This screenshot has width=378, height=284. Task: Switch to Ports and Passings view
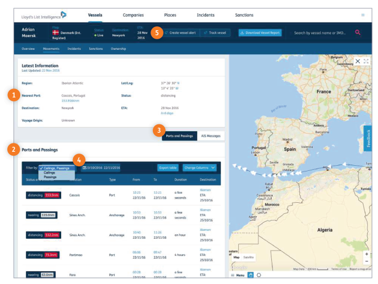(180, 136)
